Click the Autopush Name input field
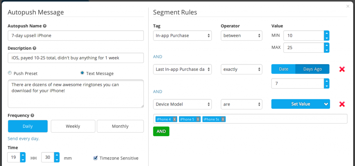Screen dimensions: 355x166 coord(76,36)
